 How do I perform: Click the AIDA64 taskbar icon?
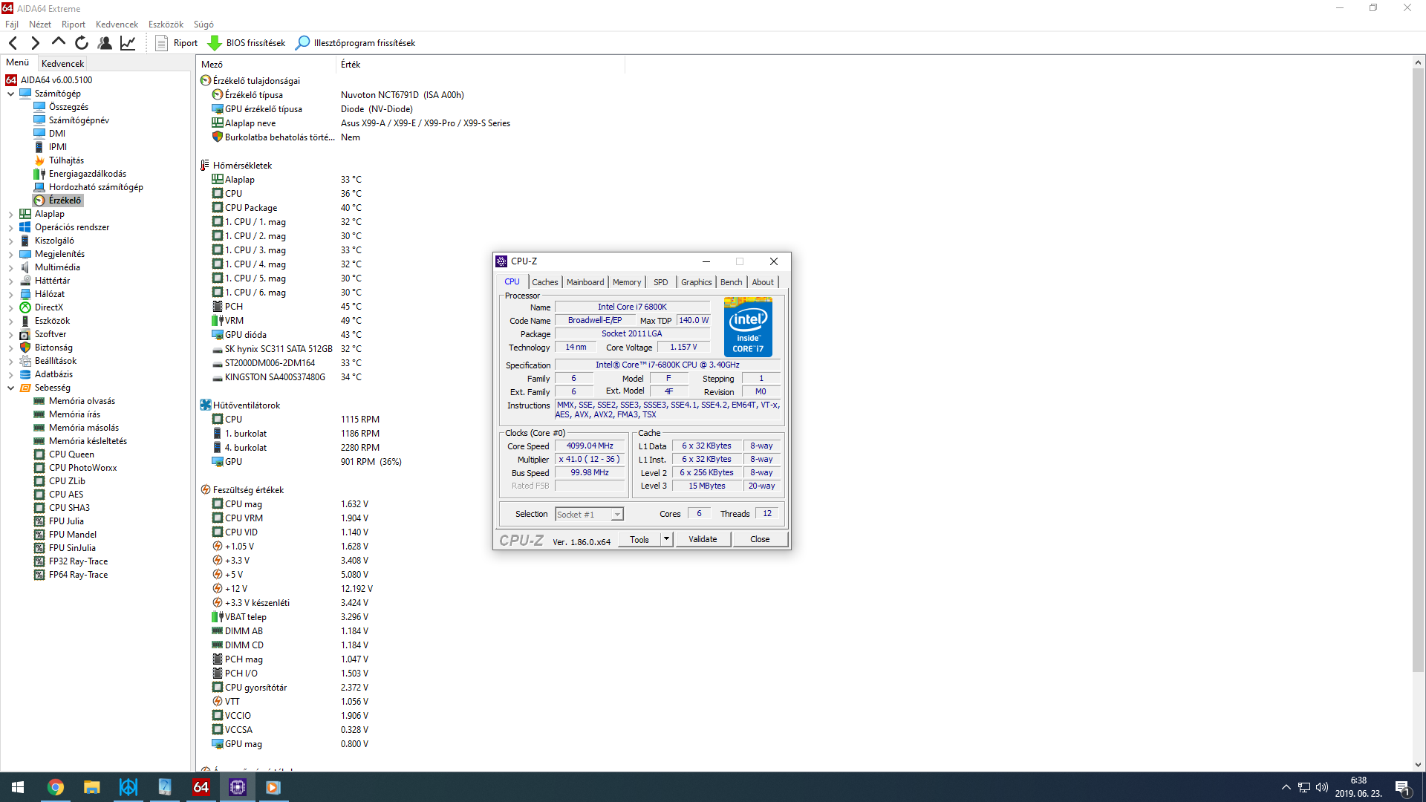(201, 787)
